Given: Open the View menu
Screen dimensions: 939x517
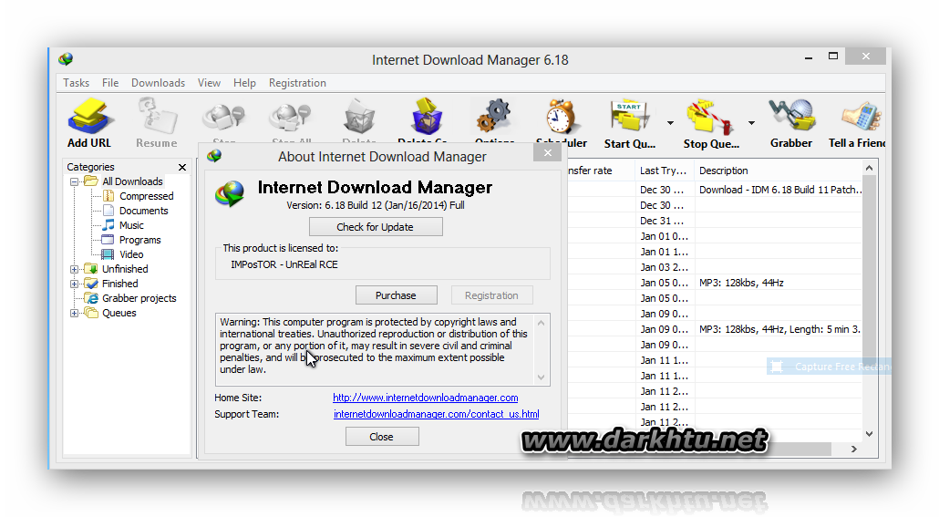Looking at the screenshot, I should click(209, 83).
